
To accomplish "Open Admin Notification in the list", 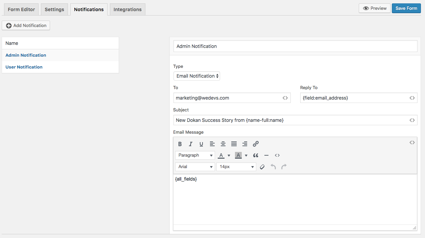I will [x=26, y=55].
